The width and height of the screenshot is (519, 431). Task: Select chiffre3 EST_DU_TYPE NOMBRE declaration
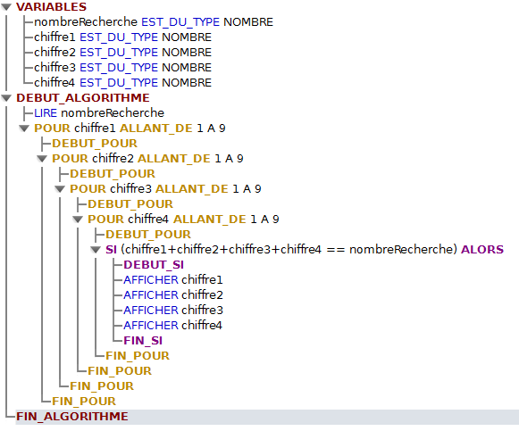pos(122,68)
